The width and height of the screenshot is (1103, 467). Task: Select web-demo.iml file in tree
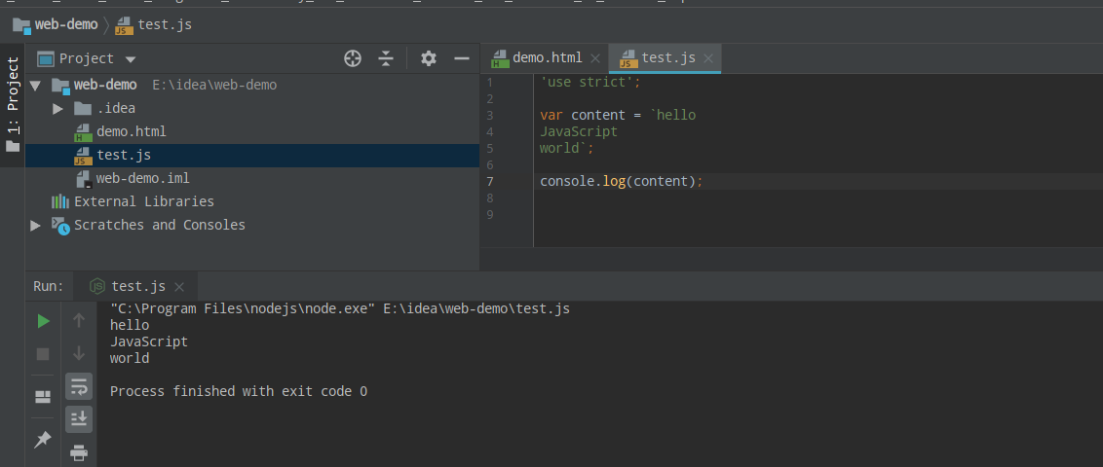[x=143, y=178]
